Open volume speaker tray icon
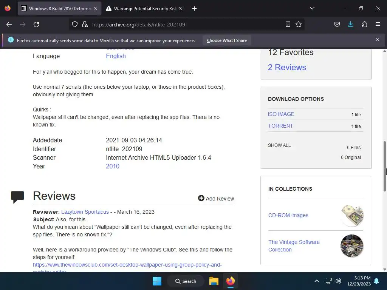387x290 pixels. pyautogui.click(x=337, y=281)
